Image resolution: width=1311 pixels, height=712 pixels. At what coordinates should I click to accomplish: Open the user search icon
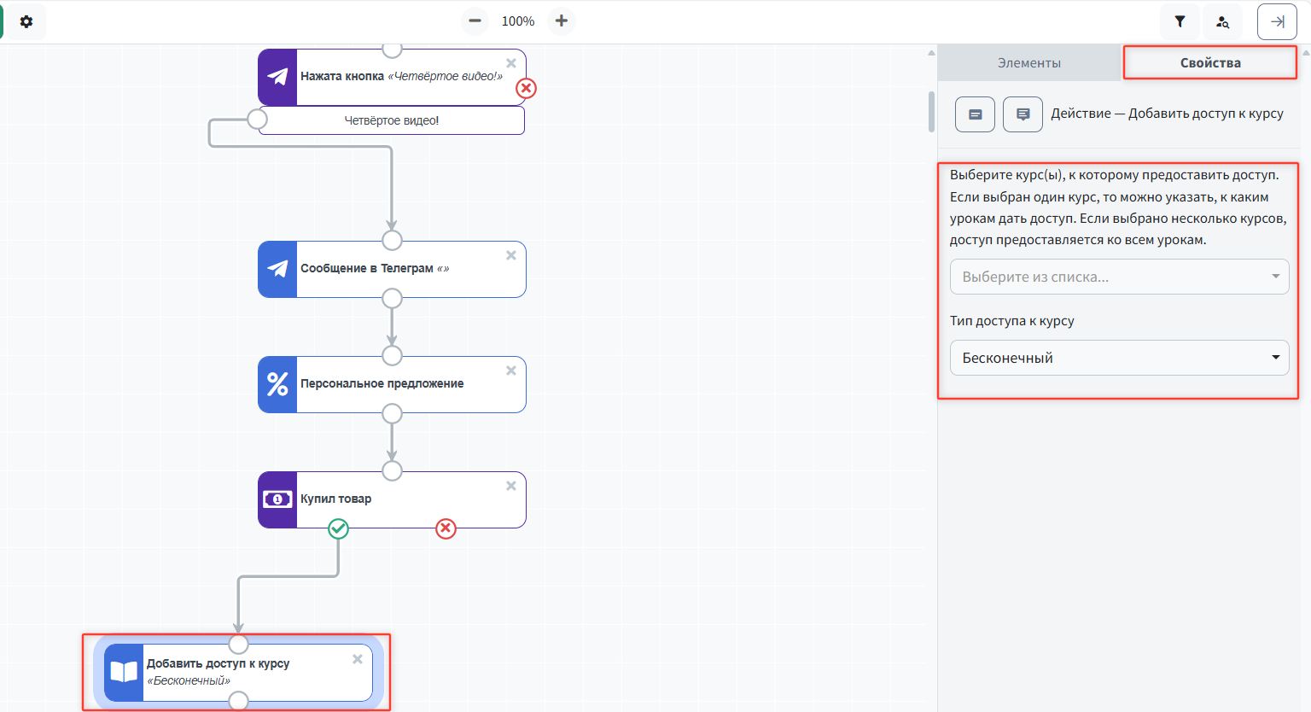(1222, 22)
